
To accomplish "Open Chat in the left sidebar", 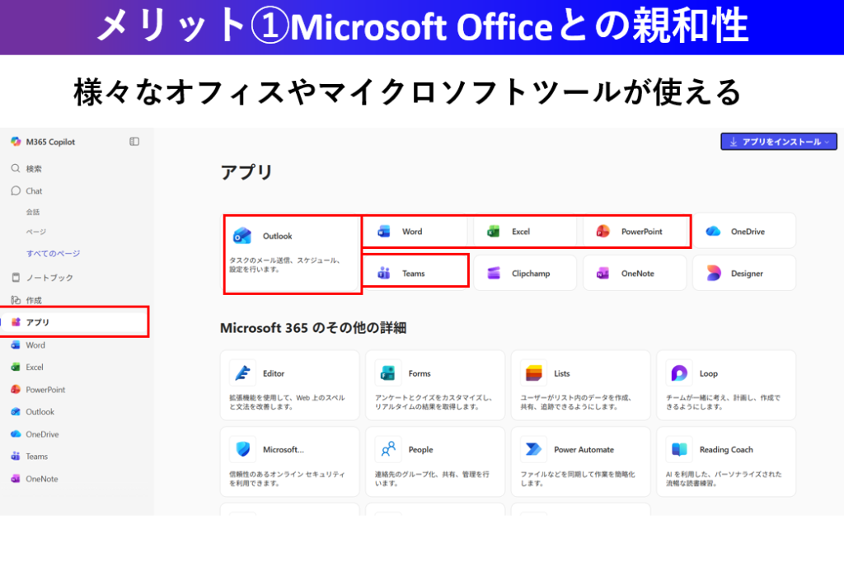I will pyautogui.click(x=34, y=190).
